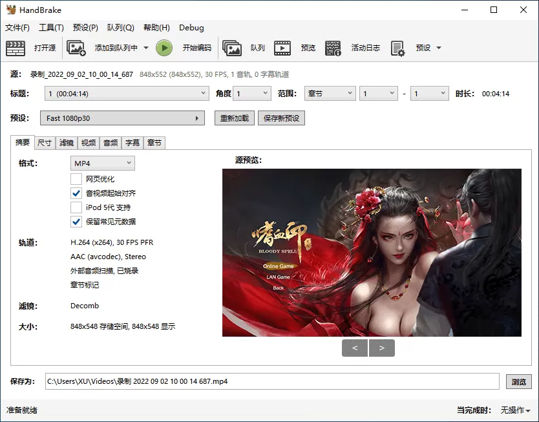Check iPod 5代支持
Viewport: 539px width, 422px height.
[75, 207]
